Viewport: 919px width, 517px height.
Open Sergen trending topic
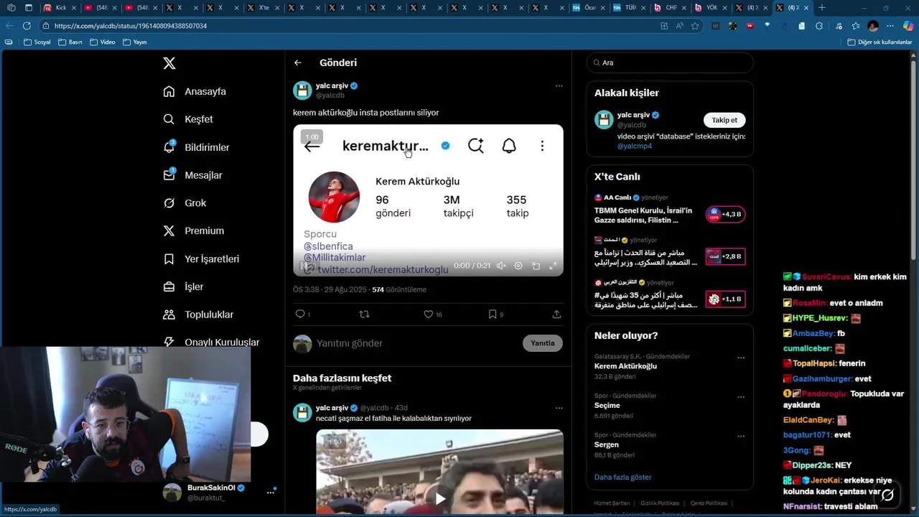[x=607, y=445]
